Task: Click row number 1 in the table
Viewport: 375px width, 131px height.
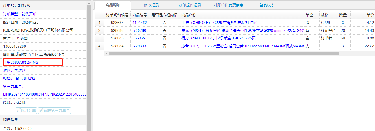Action: [99, 23]
